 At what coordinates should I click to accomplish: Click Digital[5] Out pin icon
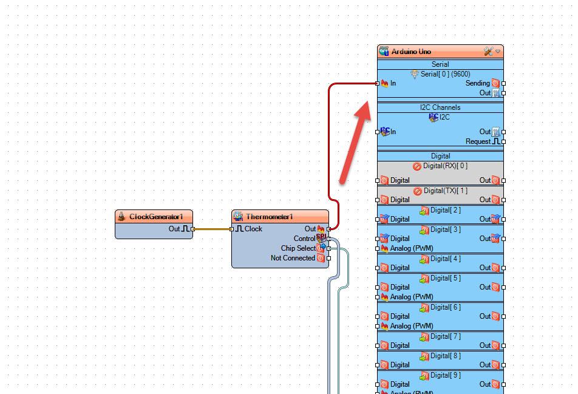point(495,287)
